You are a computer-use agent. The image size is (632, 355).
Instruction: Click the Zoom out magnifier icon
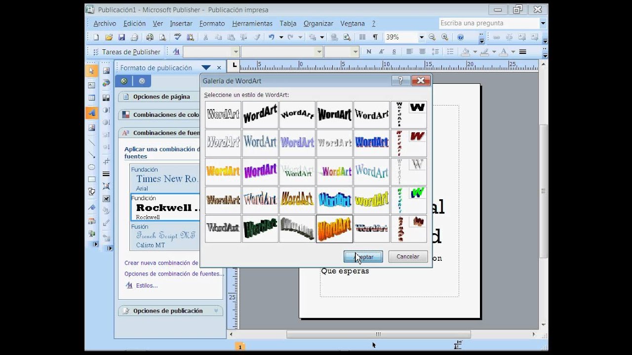(432, 37)
